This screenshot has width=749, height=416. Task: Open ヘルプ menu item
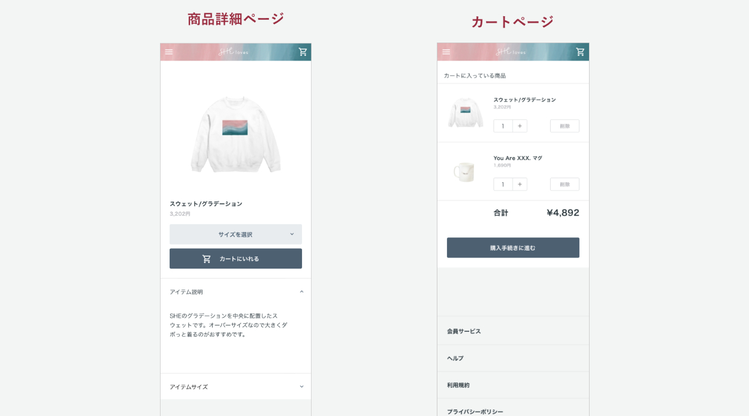pyautogui.click(x=513, y=358)
